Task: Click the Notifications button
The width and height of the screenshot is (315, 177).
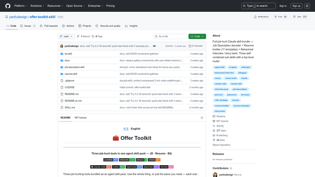Action: pos(261,17)
